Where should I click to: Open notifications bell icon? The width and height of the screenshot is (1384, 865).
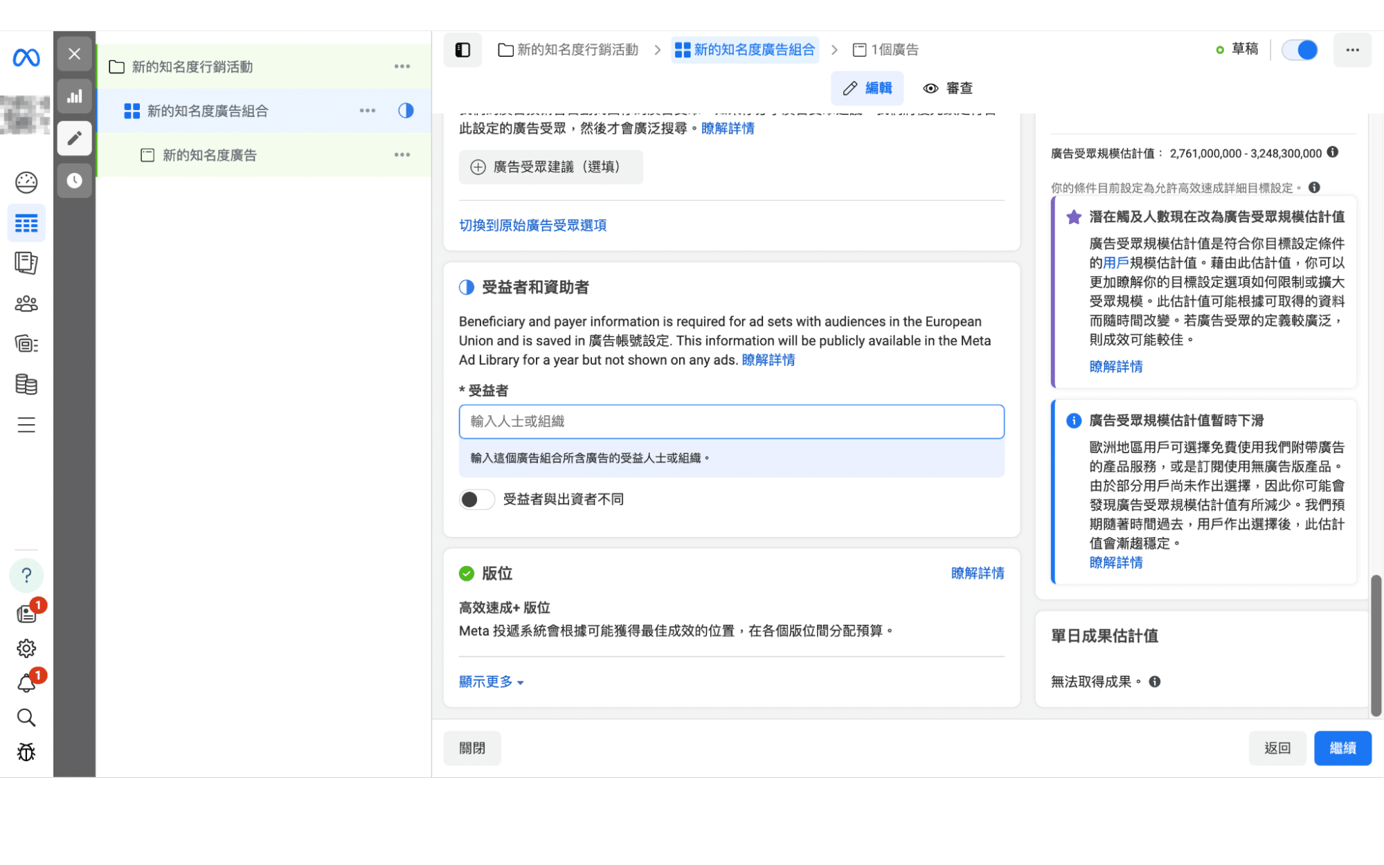click(26, 683)
